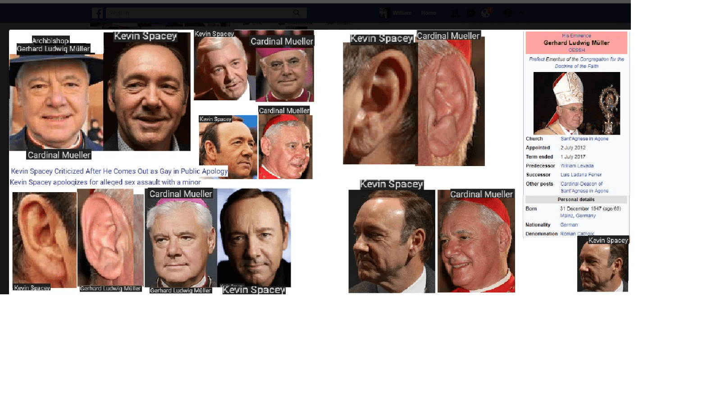Screen dimensions: 721x405
Task: Click the William profile avatar
Action: 384,13
